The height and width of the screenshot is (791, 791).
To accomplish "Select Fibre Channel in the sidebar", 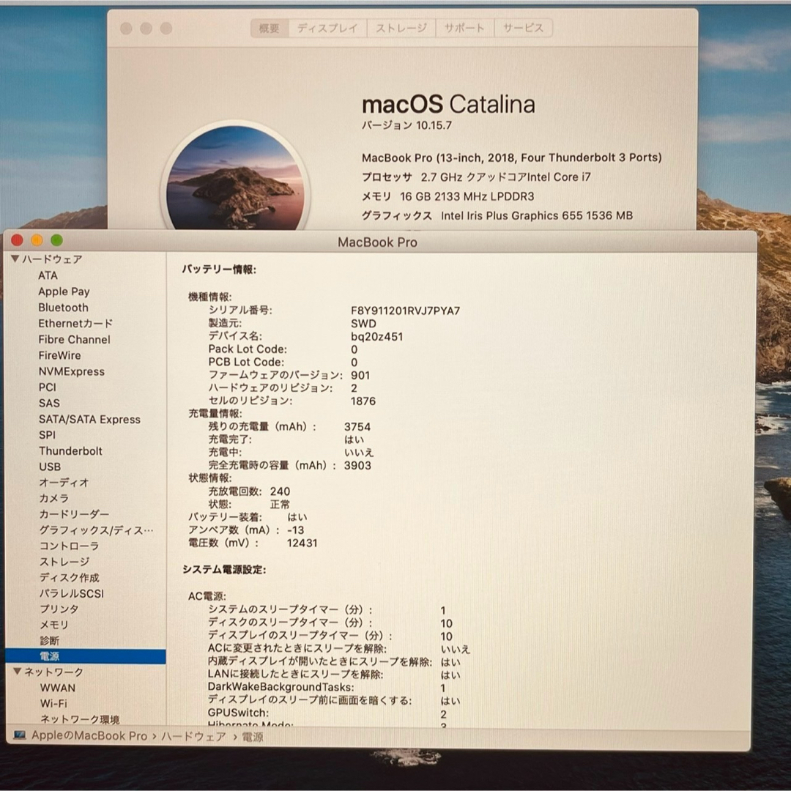I will 74,340.
